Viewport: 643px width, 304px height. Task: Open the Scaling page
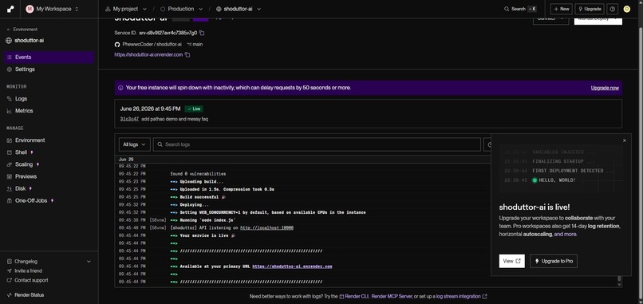pos(49,164)
